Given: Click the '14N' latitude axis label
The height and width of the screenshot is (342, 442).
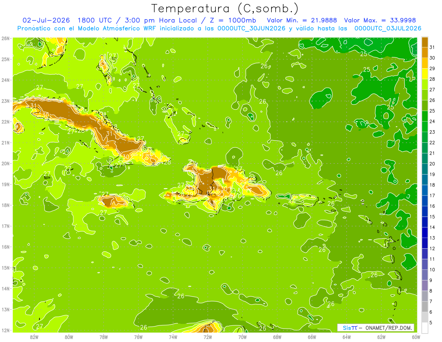Looking at the screenshot, I should click(x=6, y=289).
